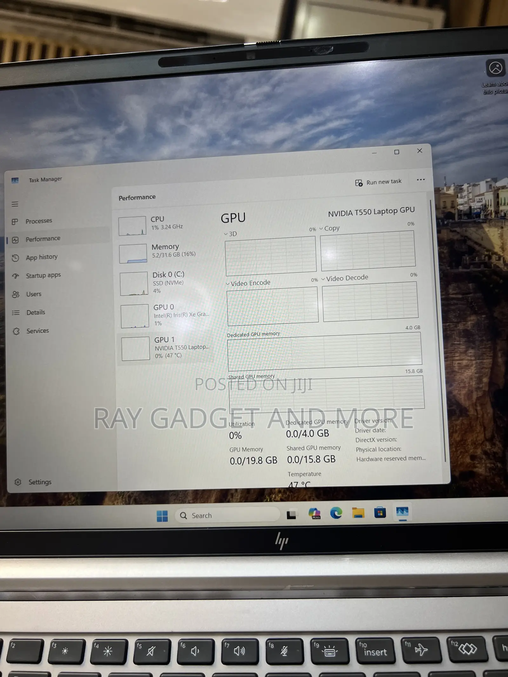
Task: Open Microsoft Store from taskbar
Action: 380,512
